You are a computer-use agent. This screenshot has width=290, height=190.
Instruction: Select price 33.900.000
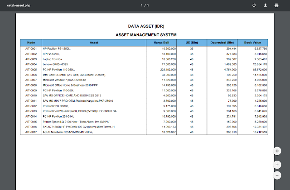tap(169, 75)
